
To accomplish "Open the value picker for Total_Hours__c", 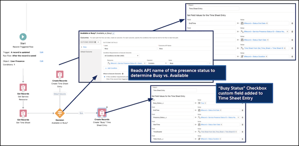I will [x=218, y=139].
